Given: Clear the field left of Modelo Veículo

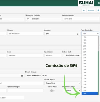Looking at the screenshot, I should 22,76.
